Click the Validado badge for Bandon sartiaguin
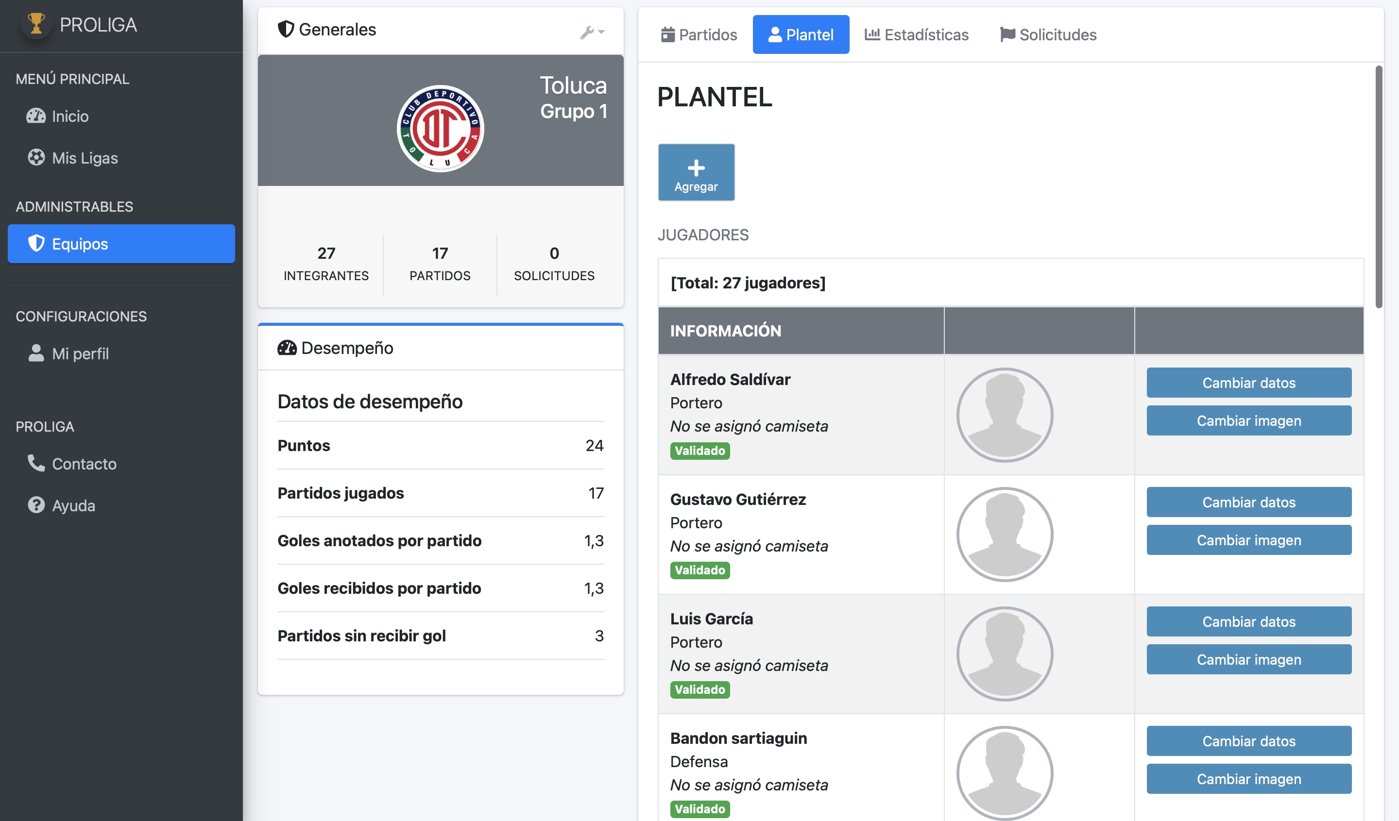The image size is (1399, 821). (699, 808)
